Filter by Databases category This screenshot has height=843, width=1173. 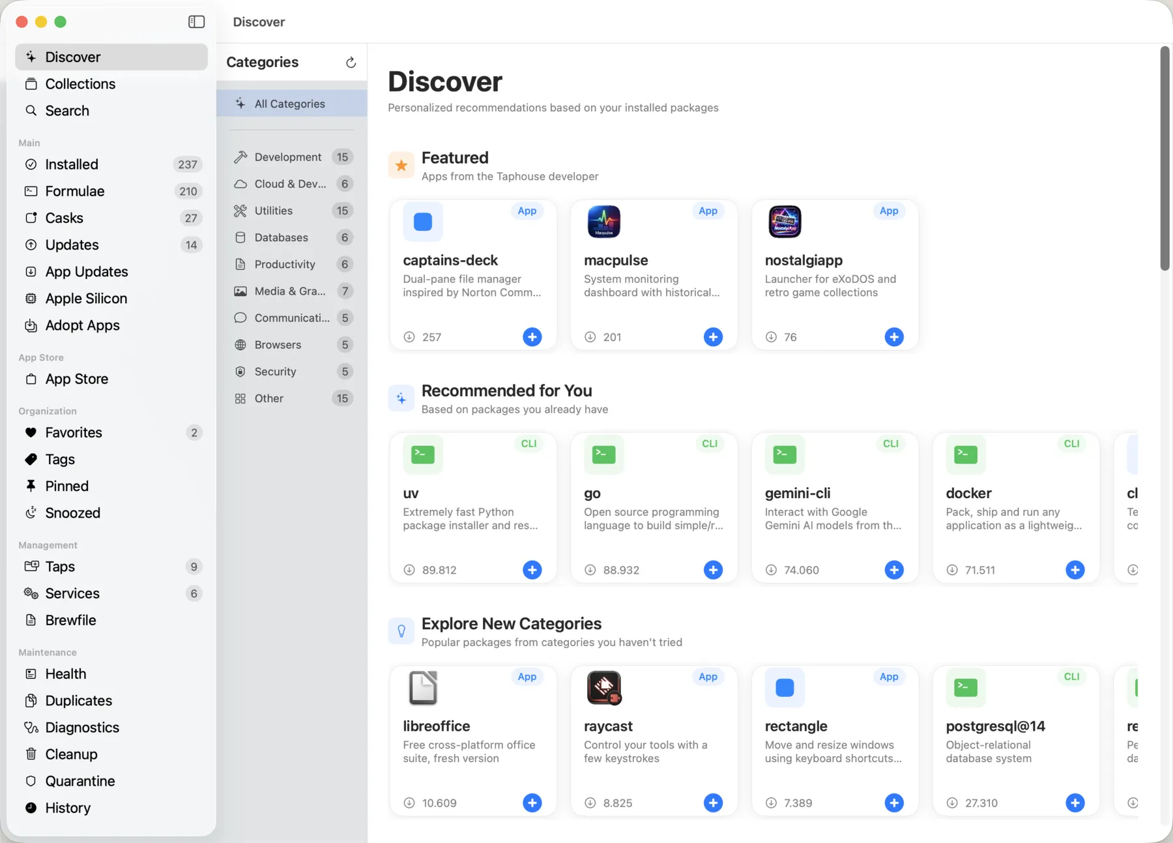coord(292,237)
